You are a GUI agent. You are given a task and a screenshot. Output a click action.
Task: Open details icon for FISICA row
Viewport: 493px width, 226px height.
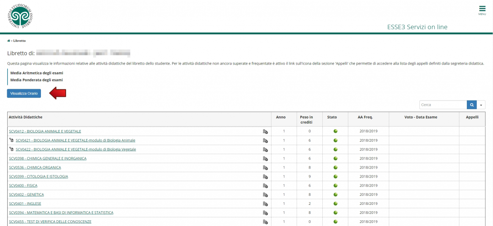[x=265, y=186]
